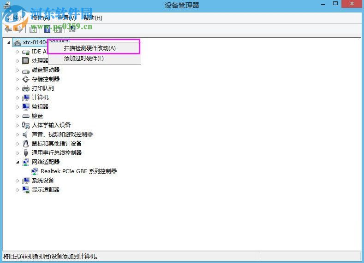Select the 人体学输入设备 label
Screen dimensions: 364x263
coord(51,125)
